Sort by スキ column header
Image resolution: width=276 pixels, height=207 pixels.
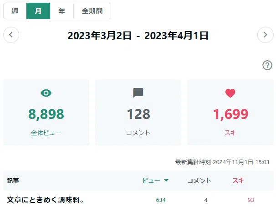pyautogui.click(x=238, y=181)
